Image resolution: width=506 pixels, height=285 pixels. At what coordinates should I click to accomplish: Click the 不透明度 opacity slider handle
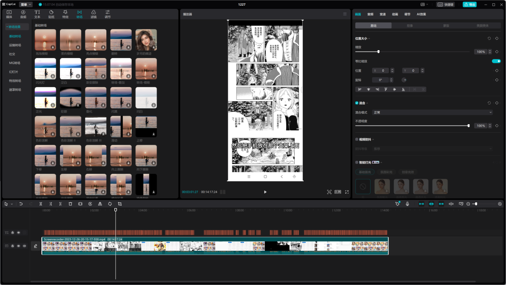coord(469,126)
